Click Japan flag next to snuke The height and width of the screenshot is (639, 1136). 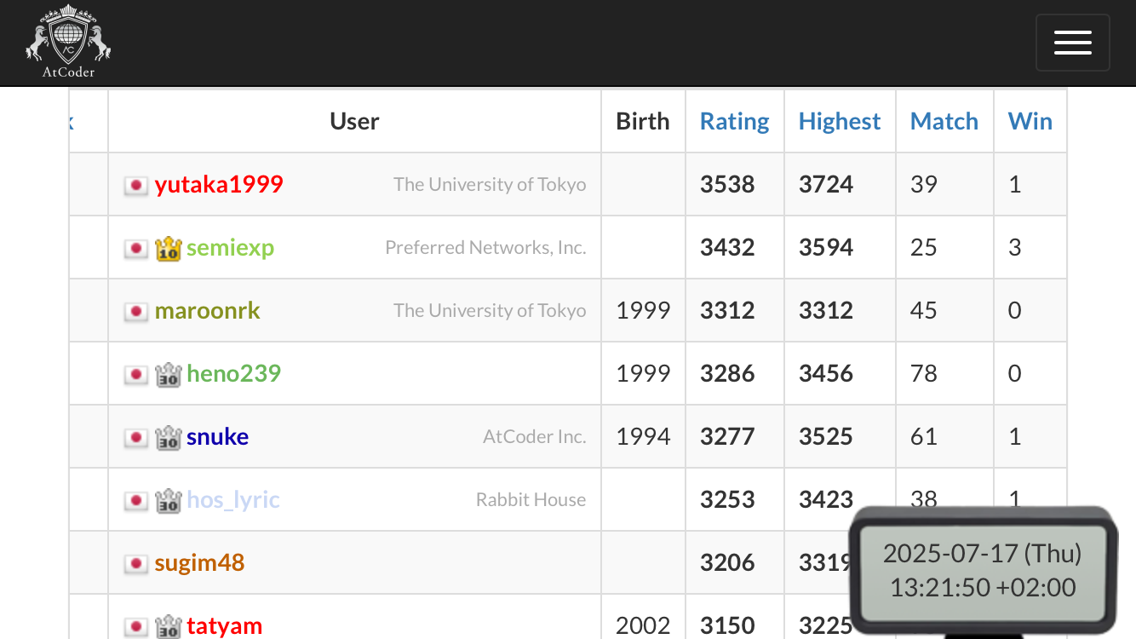[136, 437]
